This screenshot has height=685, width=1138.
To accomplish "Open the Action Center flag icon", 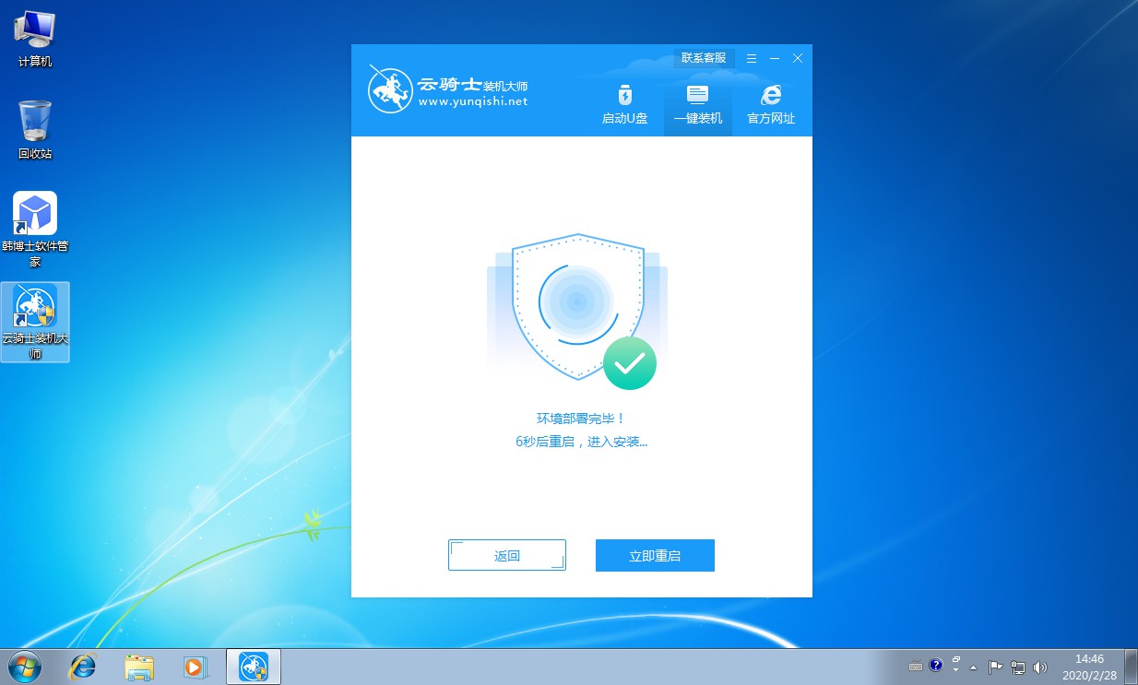I will [x=996, y=666].
